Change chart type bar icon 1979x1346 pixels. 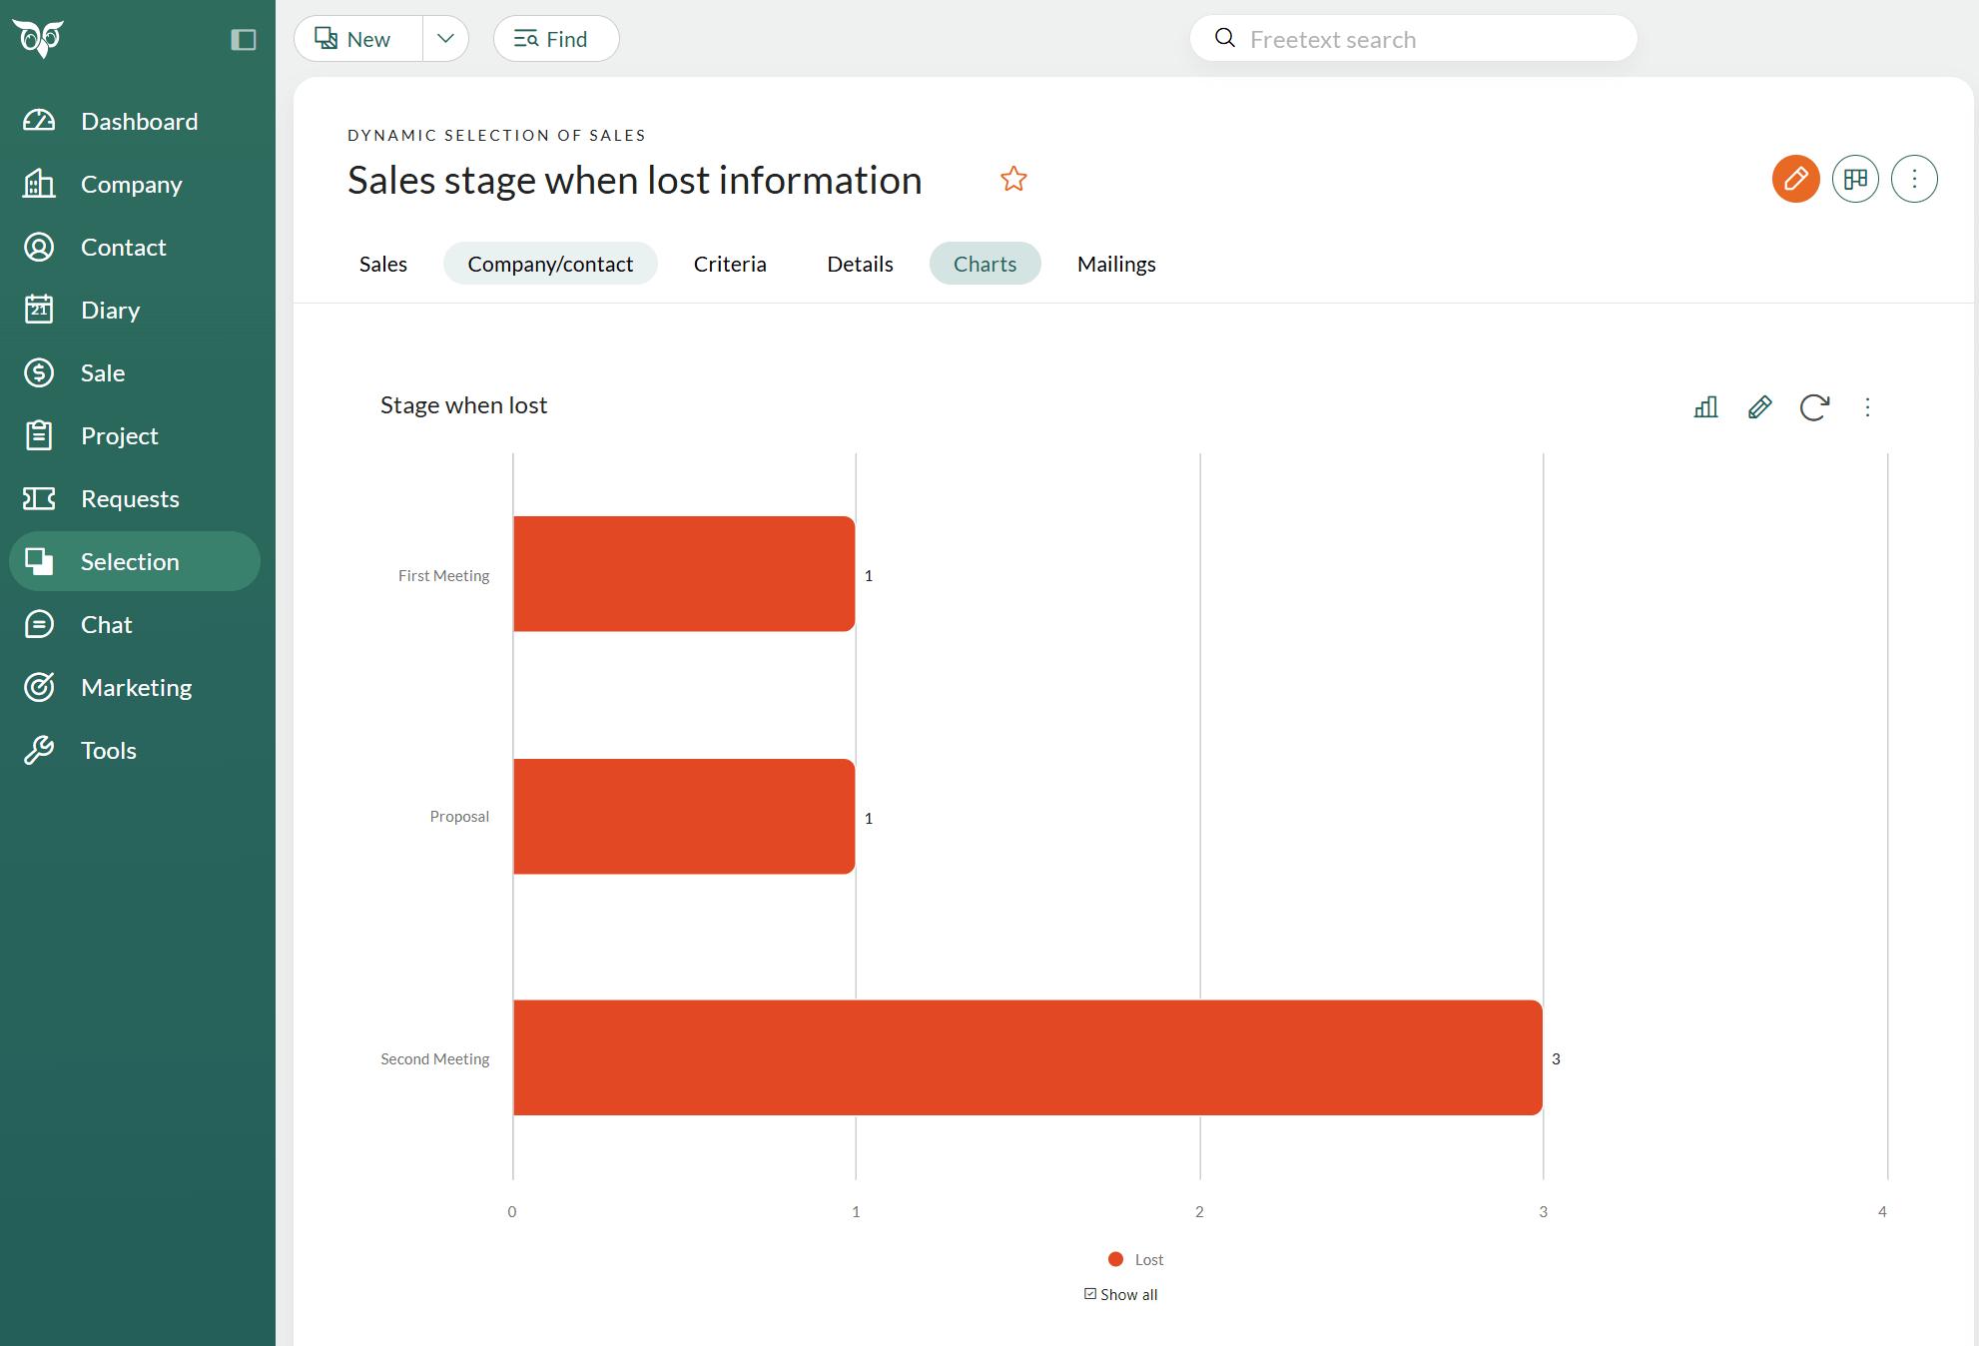coord(1705,407)
